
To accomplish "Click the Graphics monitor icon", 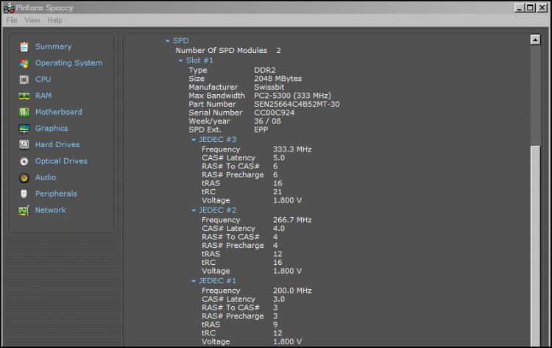I will coord(24,129).
